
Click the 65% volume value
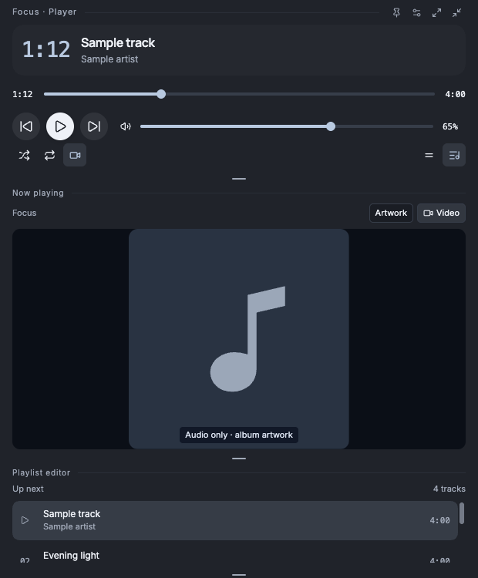[x=450, y=126]
